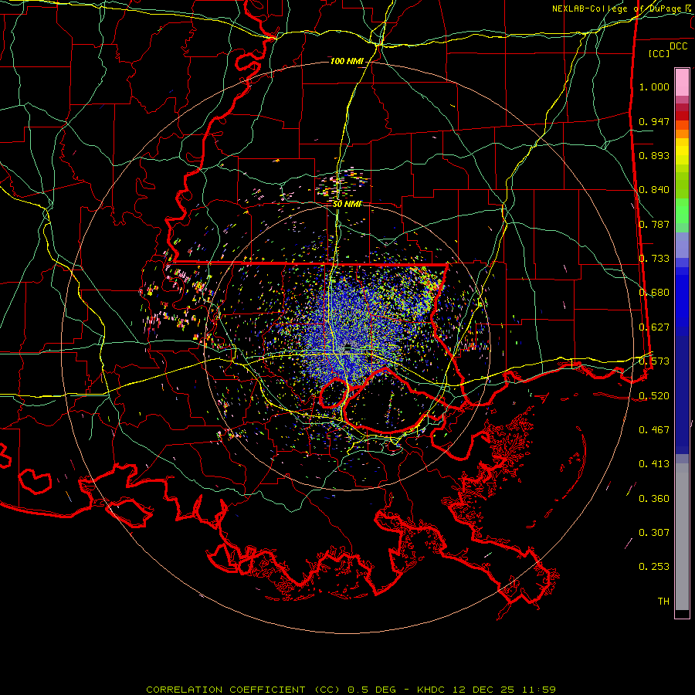The height and width of the screenshot is (695, 695).
Task: Click the DCC legend title
Action: (678, 46)
